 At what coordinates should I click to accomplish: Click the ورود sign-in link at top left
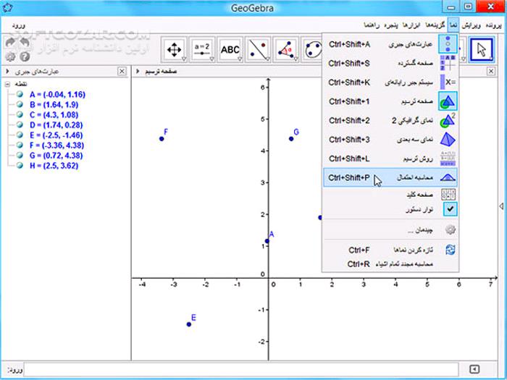point(18,26)
